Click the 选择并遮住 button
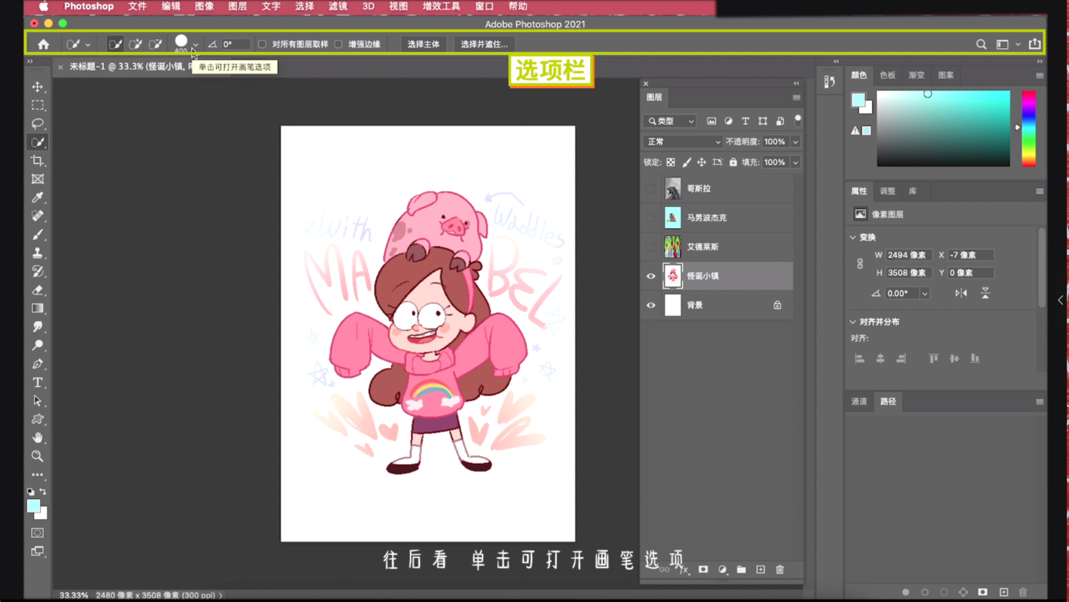This screenshot has width=1069, height=602. coord(484,44)
